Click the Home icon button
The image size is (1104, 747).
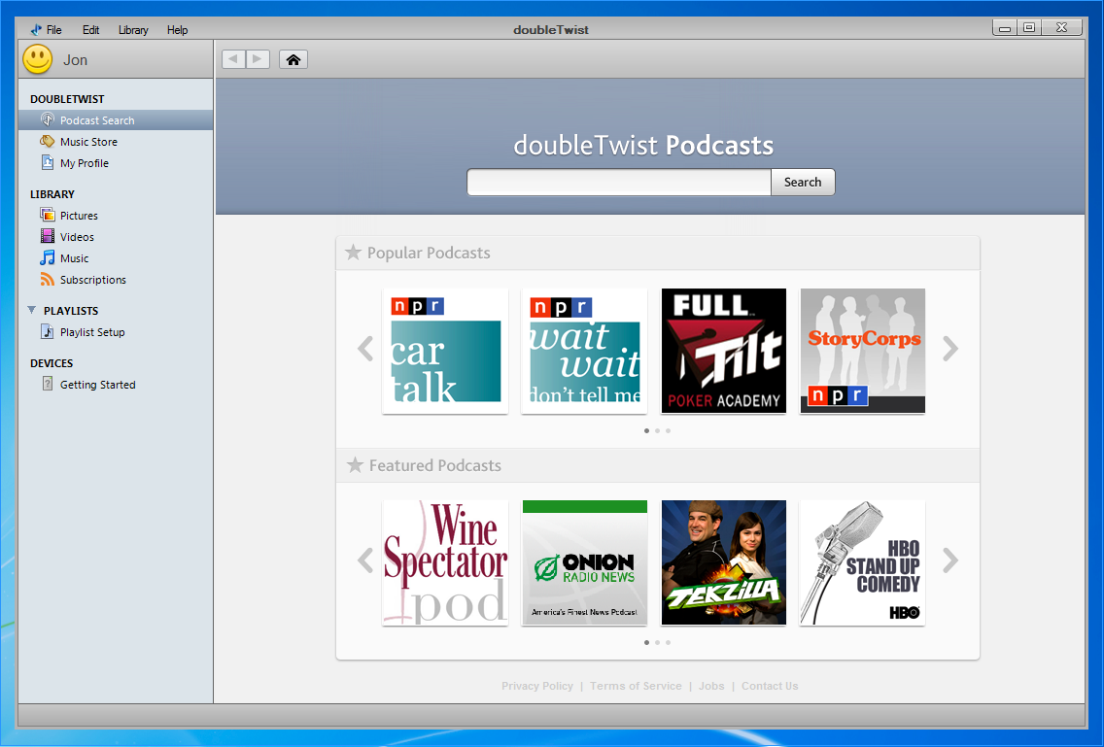tap(293, 59)
